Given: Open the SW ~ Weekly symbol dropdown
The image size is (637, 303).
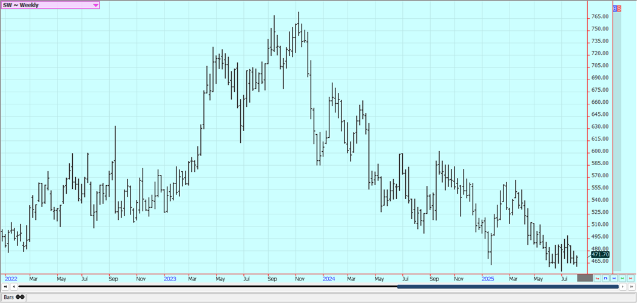Looking at the screenshot, I should pyautogui.click(x=50, y=5).
